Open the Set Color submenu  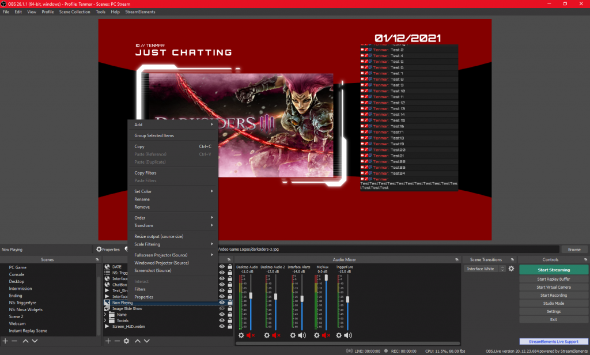click(x=173, y=191)
